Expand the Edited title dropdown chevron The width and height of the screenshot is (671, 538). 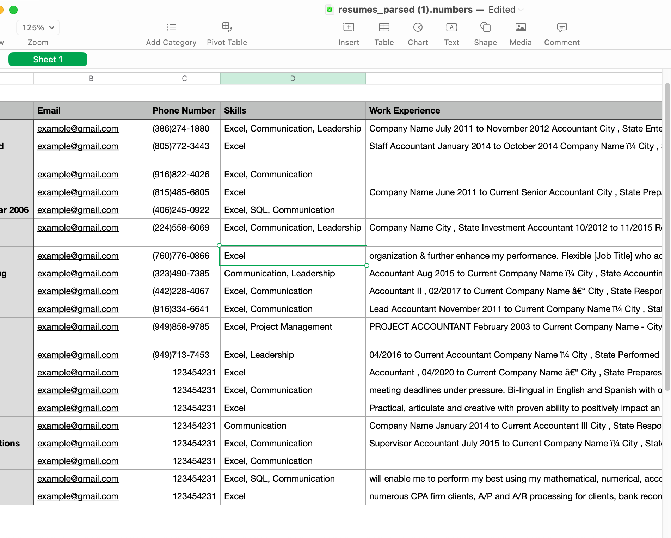click(x=521, y=10)
